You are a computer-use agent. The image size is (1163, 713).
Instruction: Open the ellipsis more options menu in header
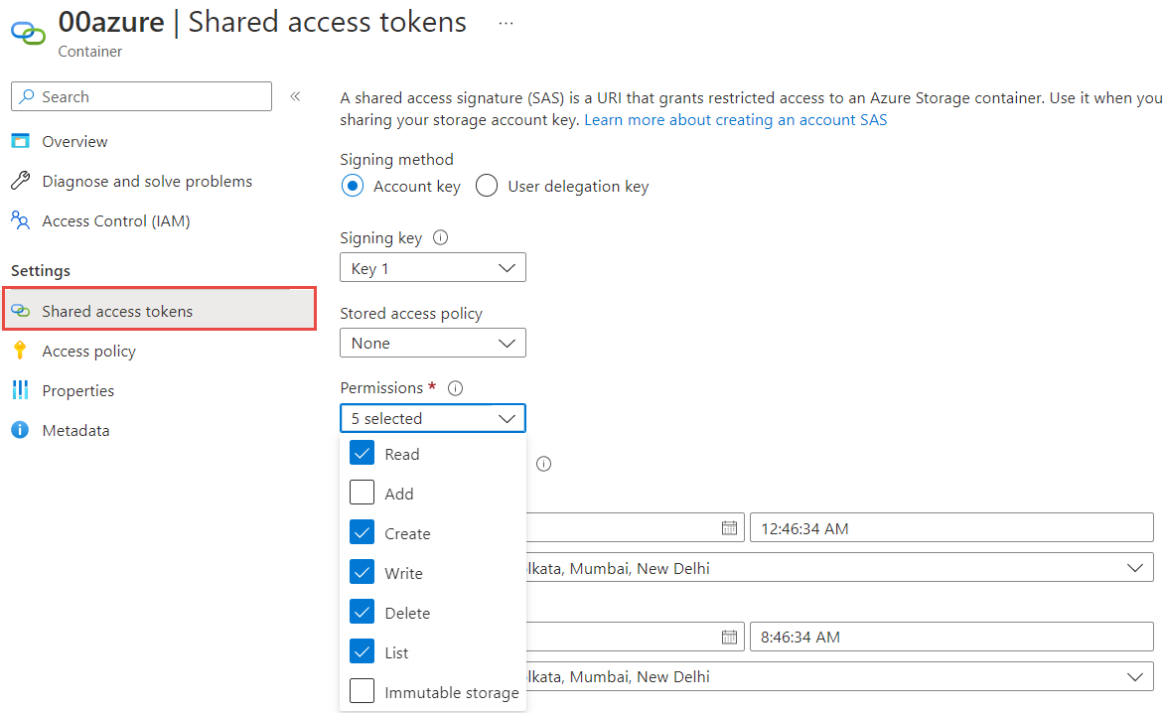pos(506,23)
